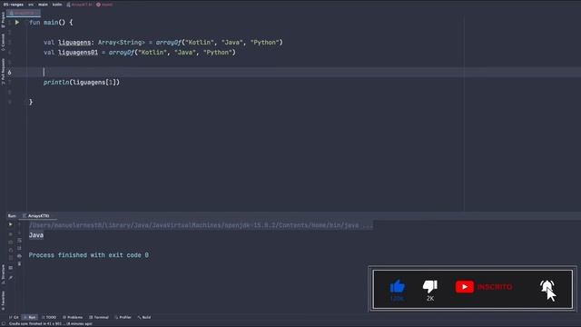Open the Git tool window tab
This screenshot has width=581, height=327.
click(x=15, y=317)
